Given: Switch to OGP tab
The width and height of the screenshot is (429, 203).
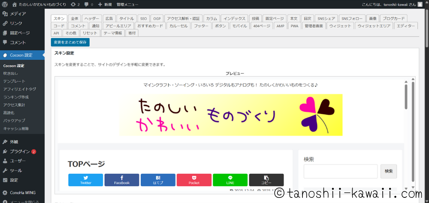Looking at the screenshot, I should tap(157, 18).
